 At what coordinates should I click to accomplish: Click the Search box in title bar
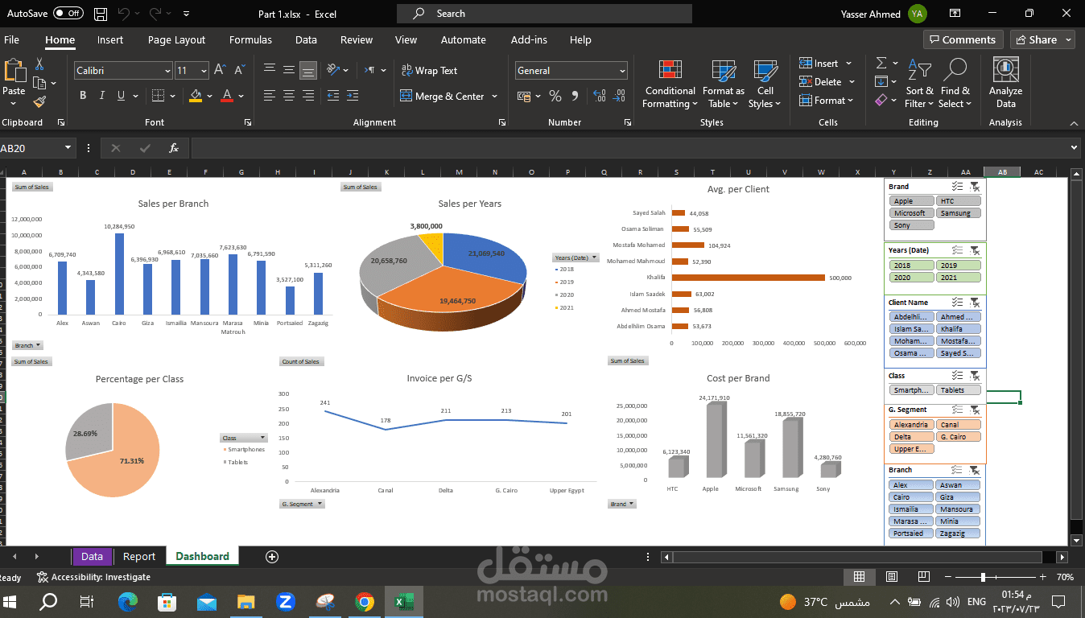pyautogui.click(x=544, y=14)
